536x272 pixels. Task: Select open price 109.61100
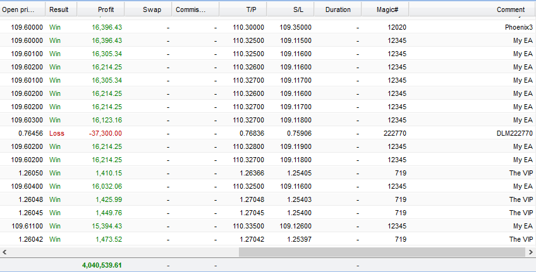[x=27, y=227]
